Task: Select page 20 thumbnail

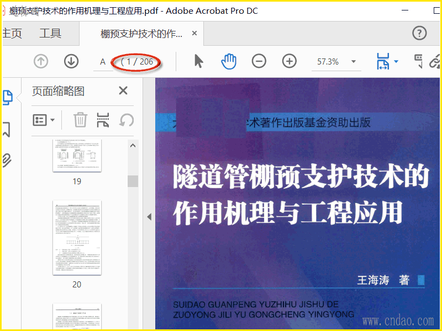Action: pos(77,238)
